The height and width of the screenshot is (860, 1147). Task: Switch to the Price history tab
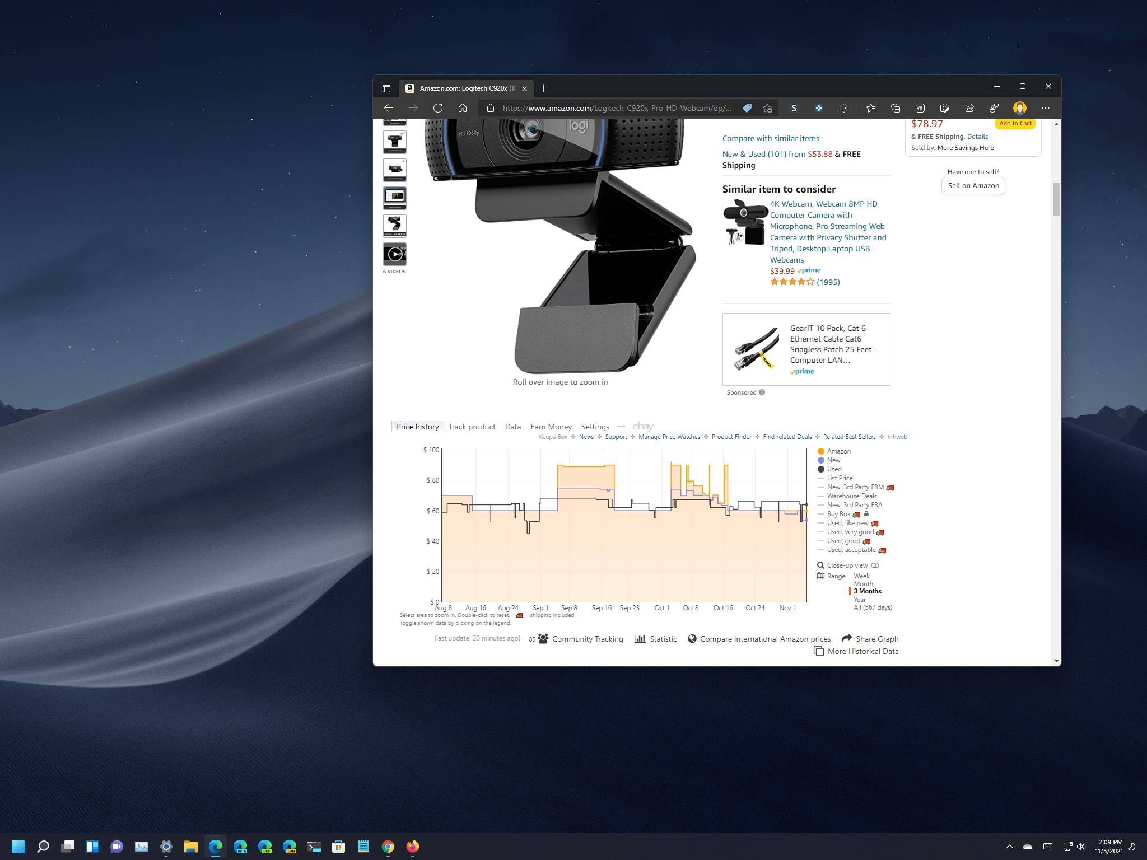click(417, 427)
